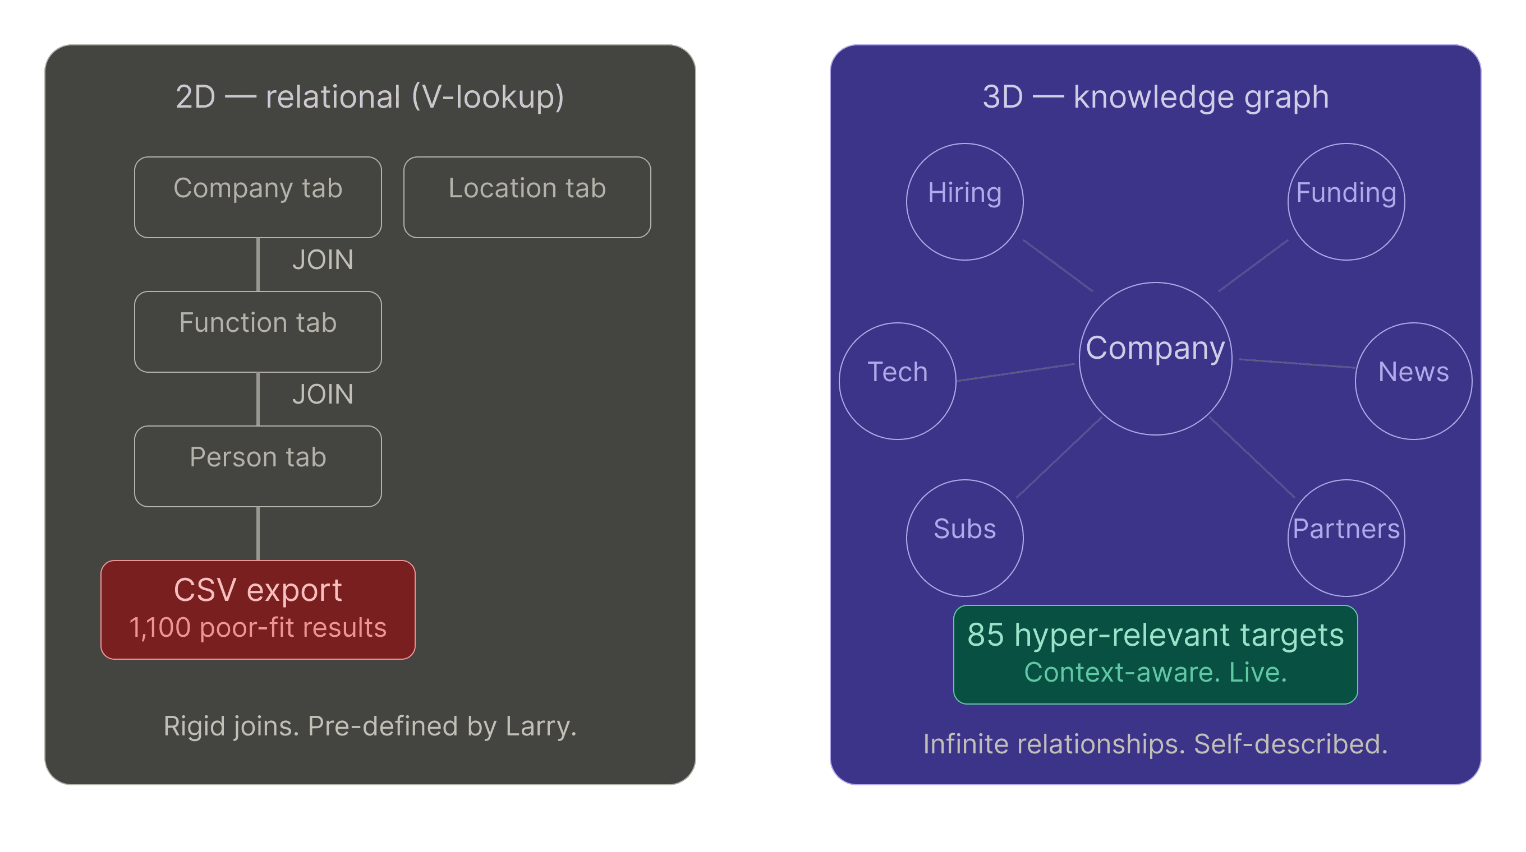Screen dimensions: 1526x852
Task: Click JOIN label below Company tab
Action: click(x=322, y=260)
